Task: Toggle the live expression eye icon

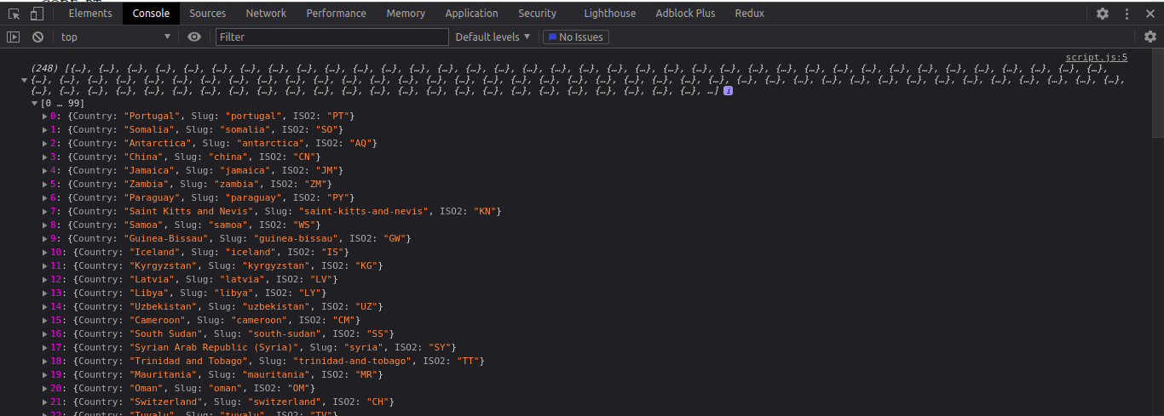Action: 194,37
